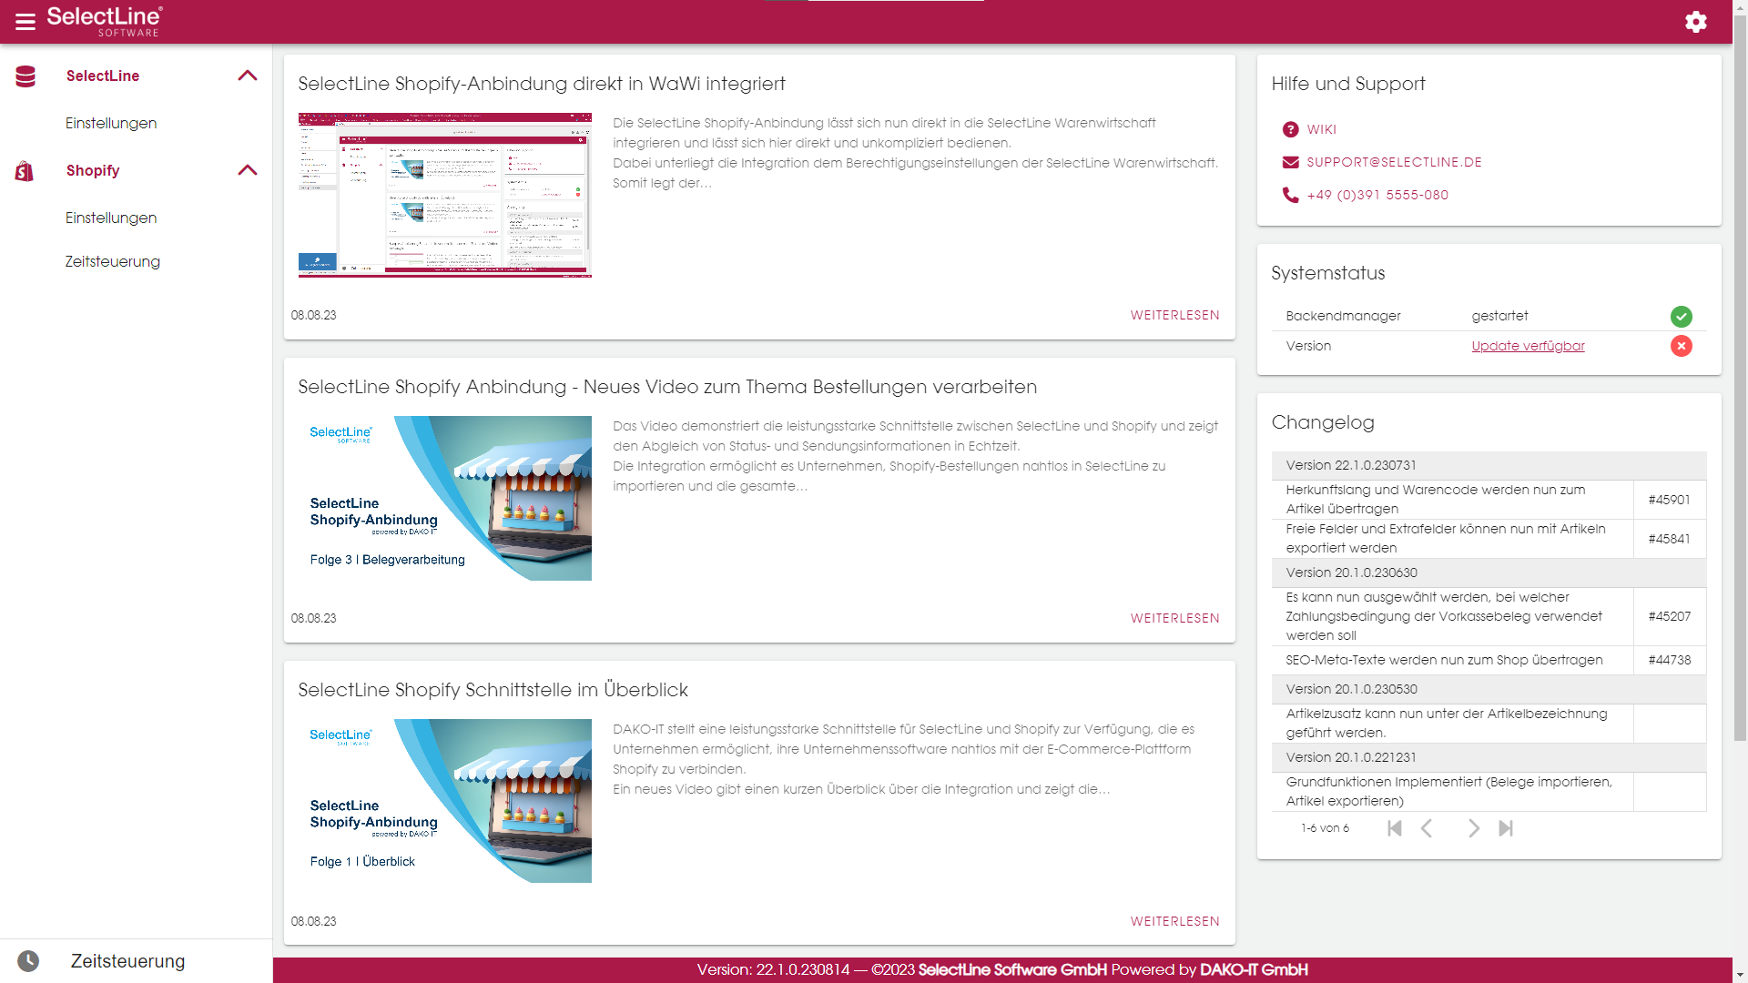This screenshot has height=983, width=1748.
Task: Go to previous changelog page
Action: click(x=1427, y=828)
